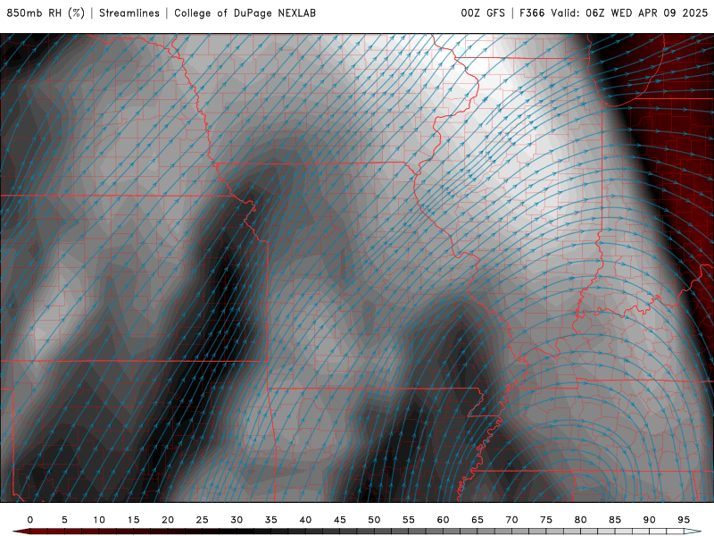Click the "850mb RH (%)" title text
This screenshot has width=714, height=536.
coord(46,13)
